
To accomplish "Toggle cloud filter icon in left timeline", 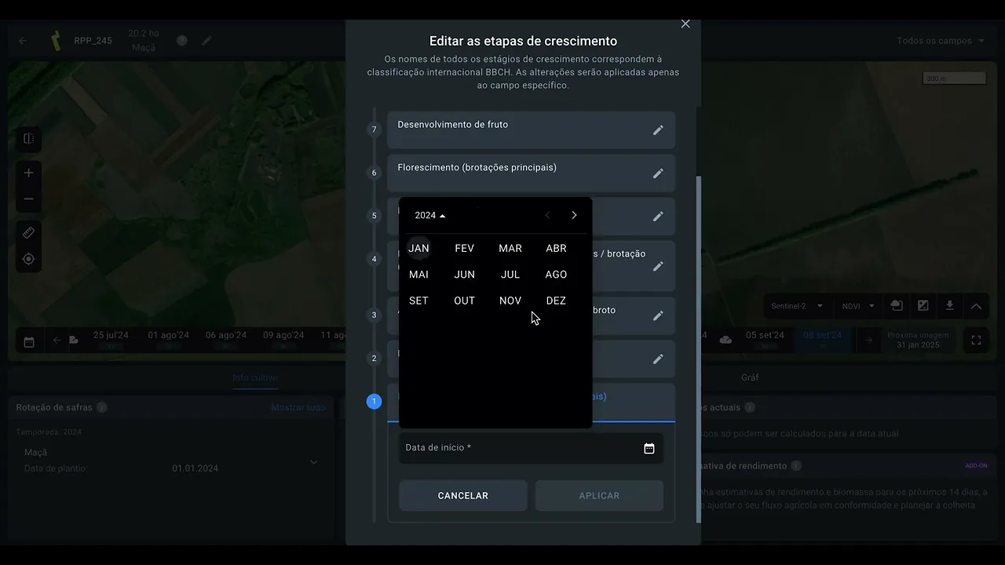I will click(73, 340).
